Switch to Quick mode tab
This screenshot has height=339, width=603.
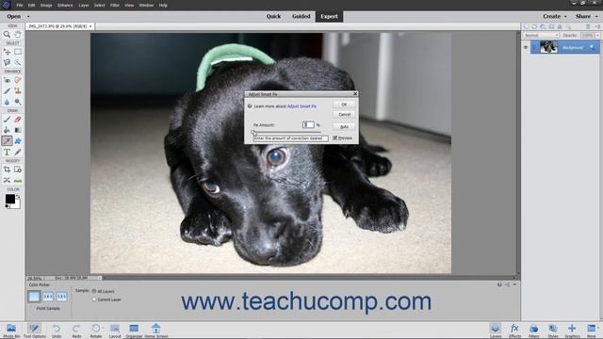pyautogui.click(x=273, y=17)
